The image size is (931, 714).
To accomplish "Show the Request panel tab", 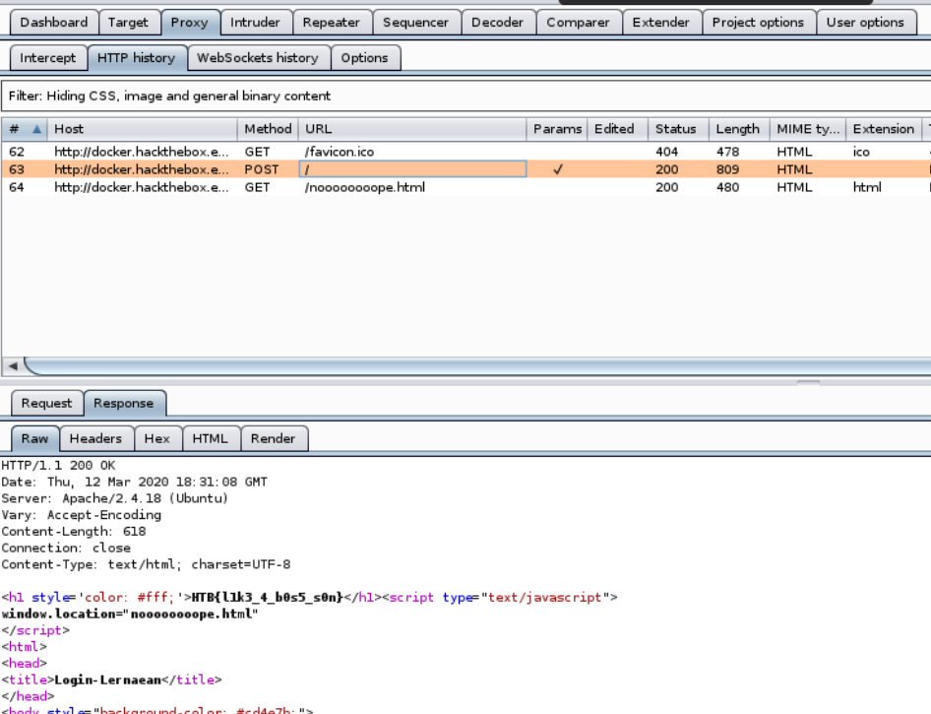I will point(46,403).
